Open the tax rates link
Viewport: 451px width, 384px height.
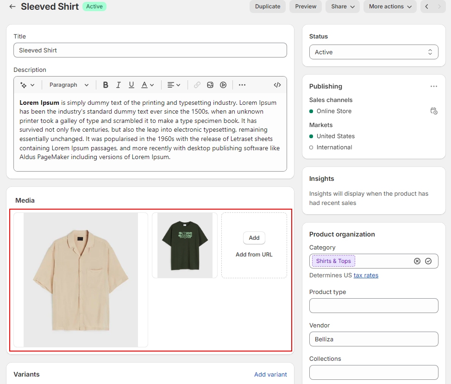click(x=366, y=275)
